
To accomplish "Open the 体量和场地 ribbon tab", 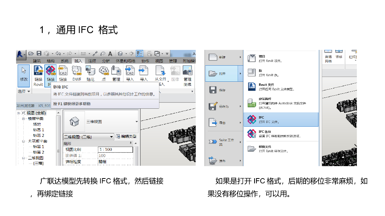I will coord(126,61).
